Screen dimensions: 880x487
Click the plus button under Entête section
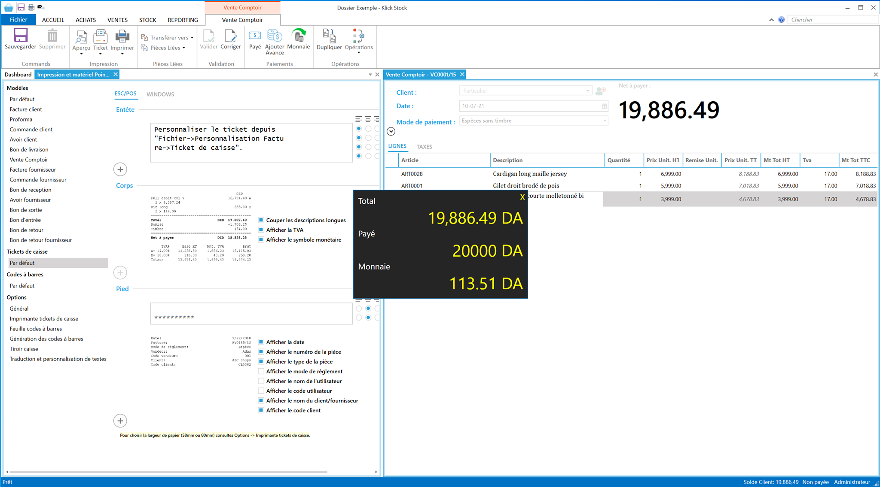tap(120, 169)
